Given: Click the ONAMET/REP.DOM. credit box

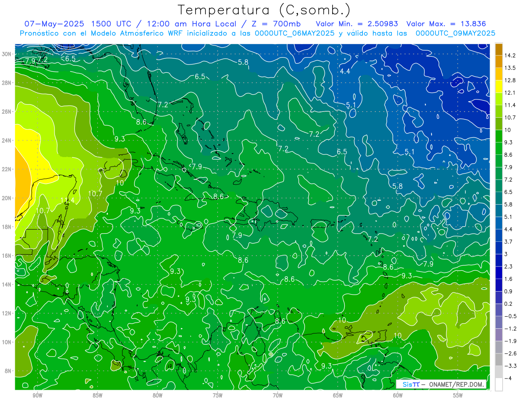Looking at the screenshot, I should pyautogui.click(x=441, y=385).
